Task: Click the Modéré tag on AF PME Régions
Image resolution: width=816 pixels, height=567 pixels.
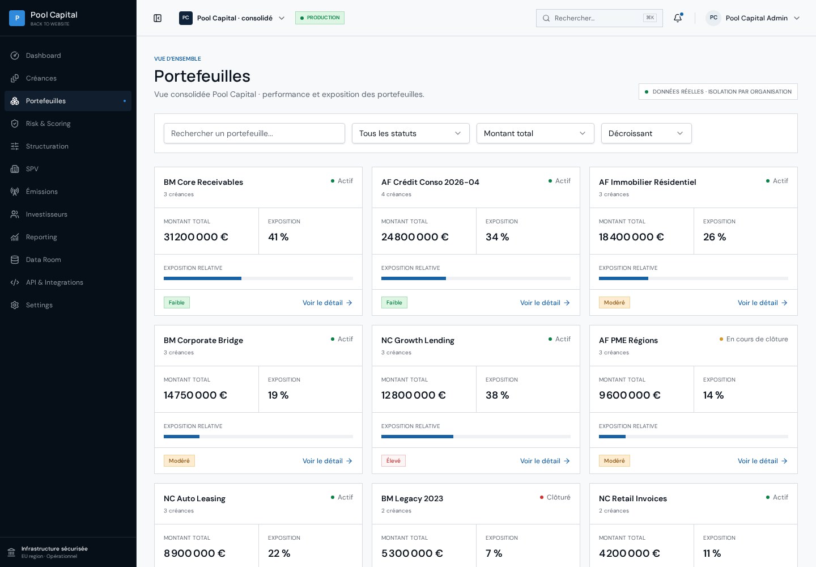Action: (x=614, y=461)
